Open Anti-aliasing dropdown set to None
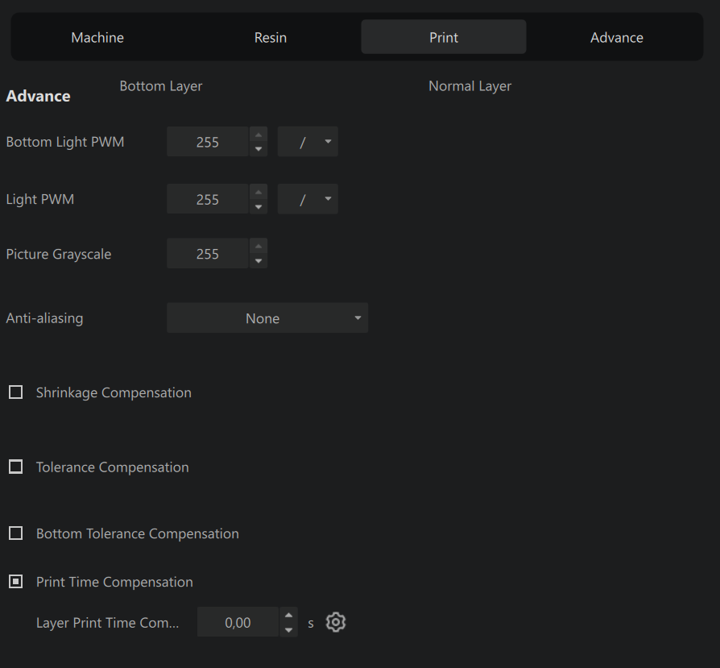This screenshot has height=668, width=720. (x=267, y=318)
